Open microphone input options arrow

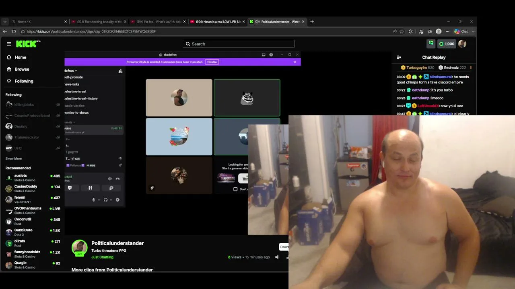[x=99, y=200]
